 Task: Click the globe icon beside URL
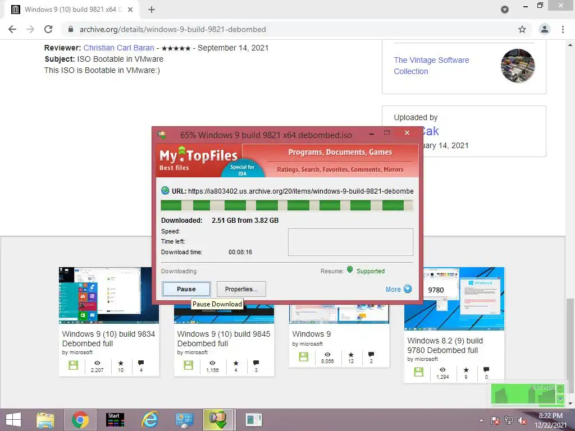coord(165,191)
